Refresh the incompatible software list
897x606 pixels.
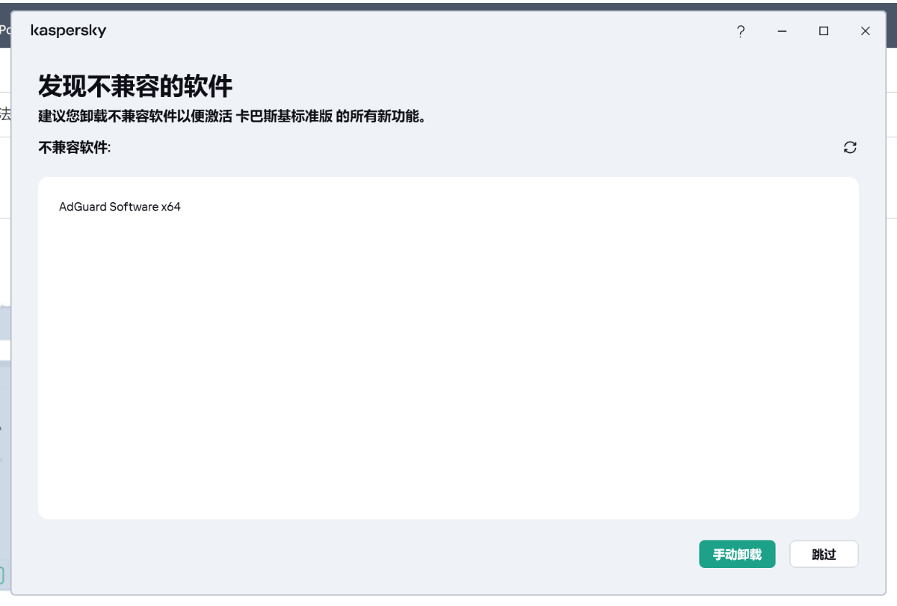pos(850,147)
